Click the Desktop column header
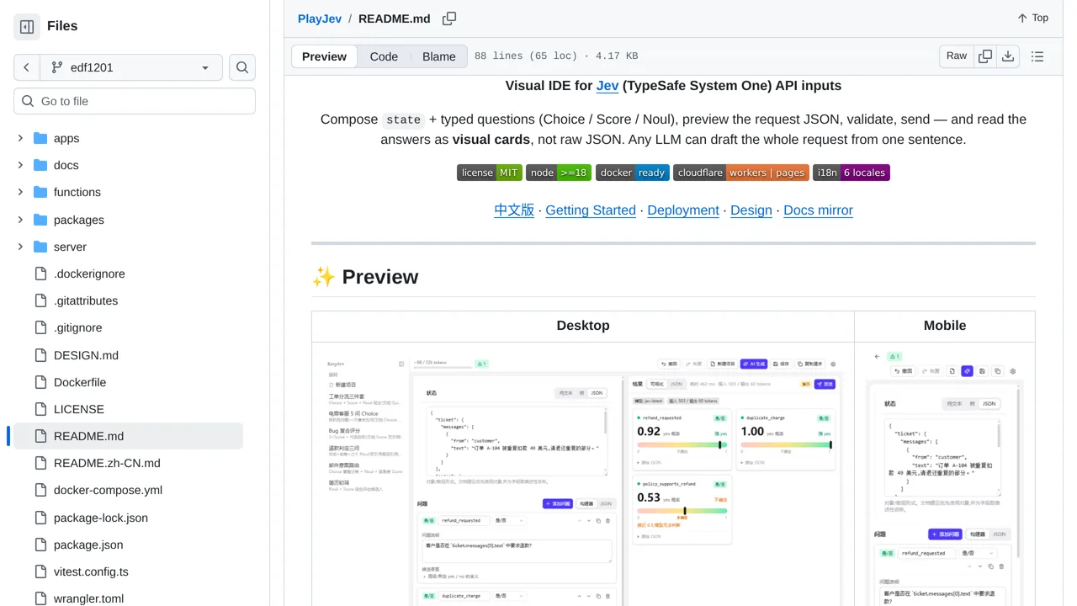This screenshot has height=606, width=1077. pos(583,326)
